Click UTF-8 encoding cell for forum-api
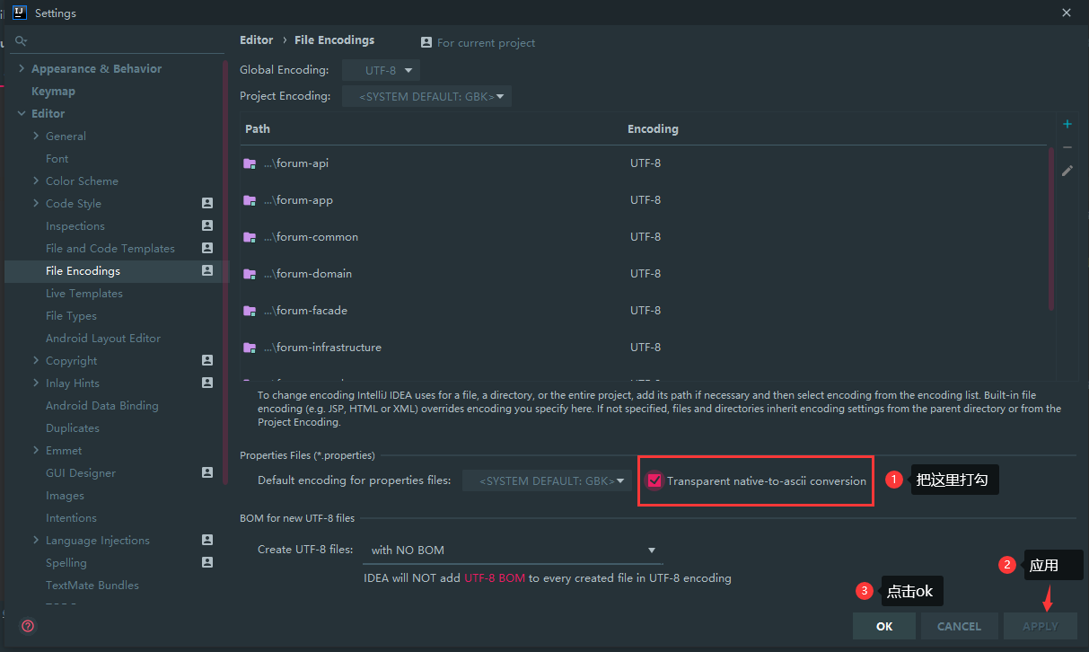Viewport: 1089px width, 652px height. click(x=645, y=163)
